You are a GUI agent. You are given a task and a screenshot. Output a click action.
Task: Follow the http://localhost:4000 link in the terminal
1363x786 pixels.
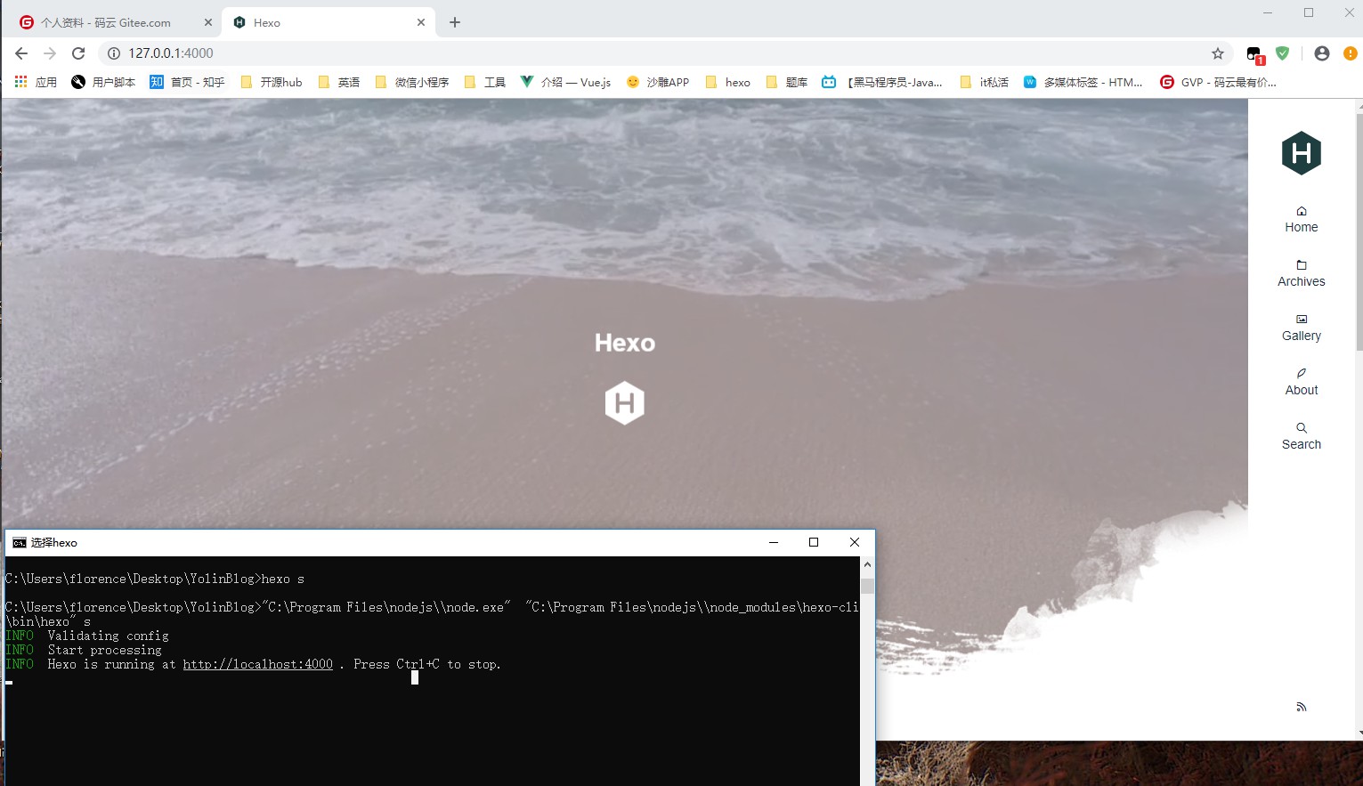258,664
